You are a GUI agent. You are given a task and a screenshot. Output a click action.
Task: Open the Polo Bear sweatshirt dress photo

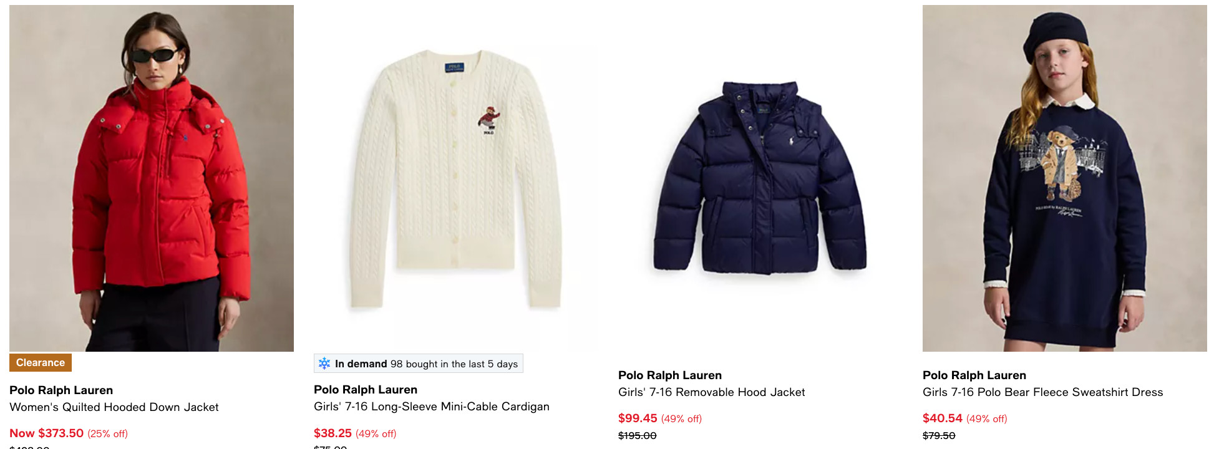tap(1065, 178)
